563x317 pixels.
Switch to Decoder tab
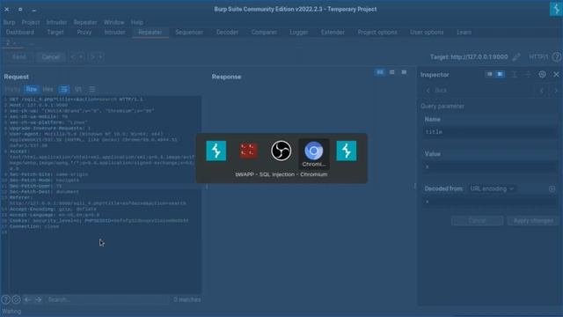pyautogui.click(x=227, y=33)
